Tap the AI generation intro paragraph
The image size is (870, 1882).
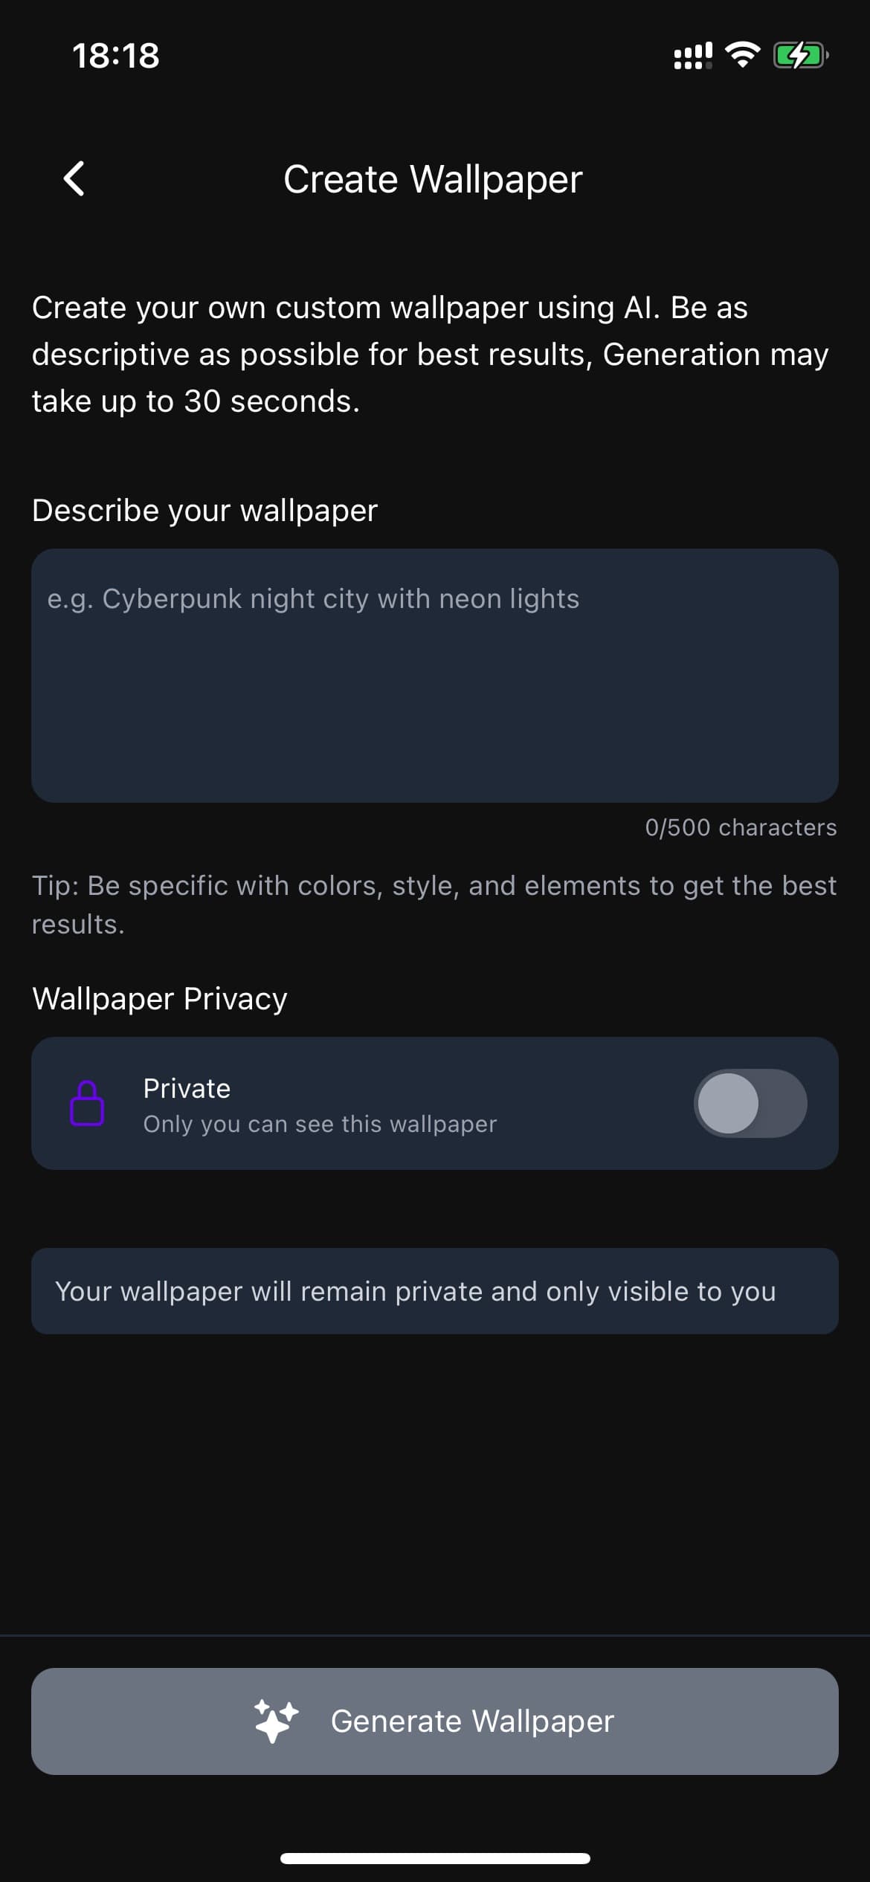(x=430, y=355)
